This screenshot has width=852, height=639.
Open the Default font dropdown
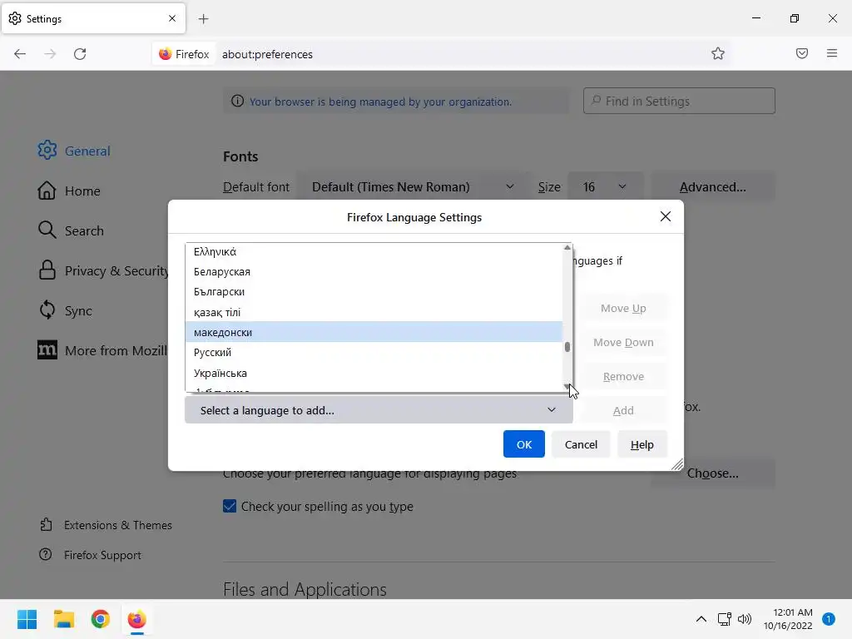tap(414, 187)
